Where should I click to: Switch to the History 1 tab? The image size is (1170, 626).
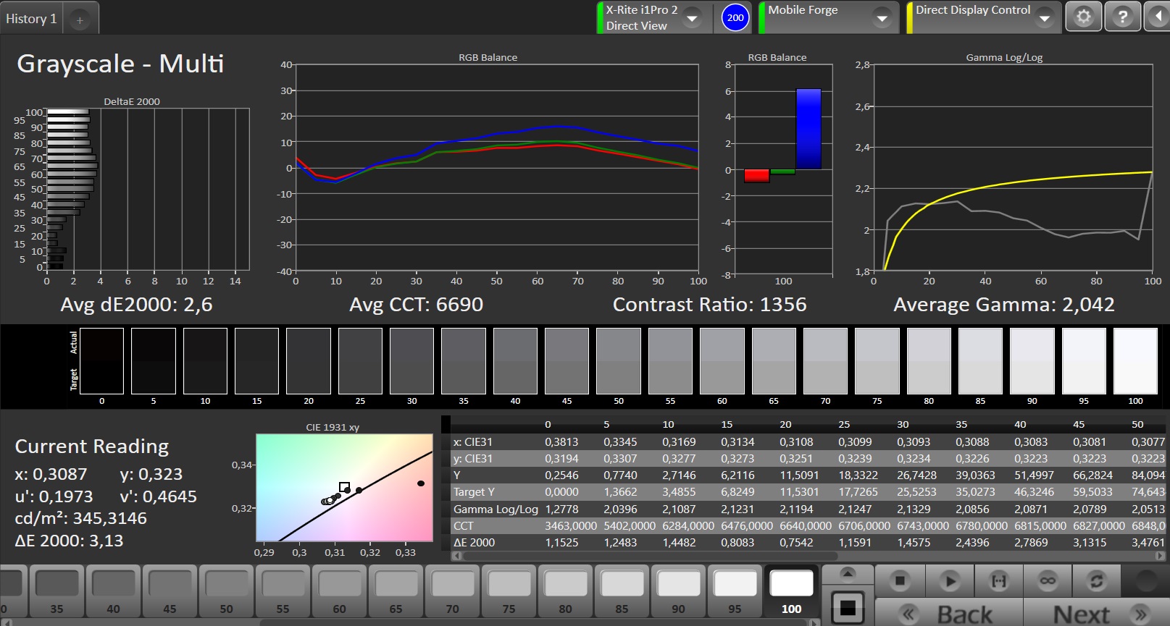point(31,19)
